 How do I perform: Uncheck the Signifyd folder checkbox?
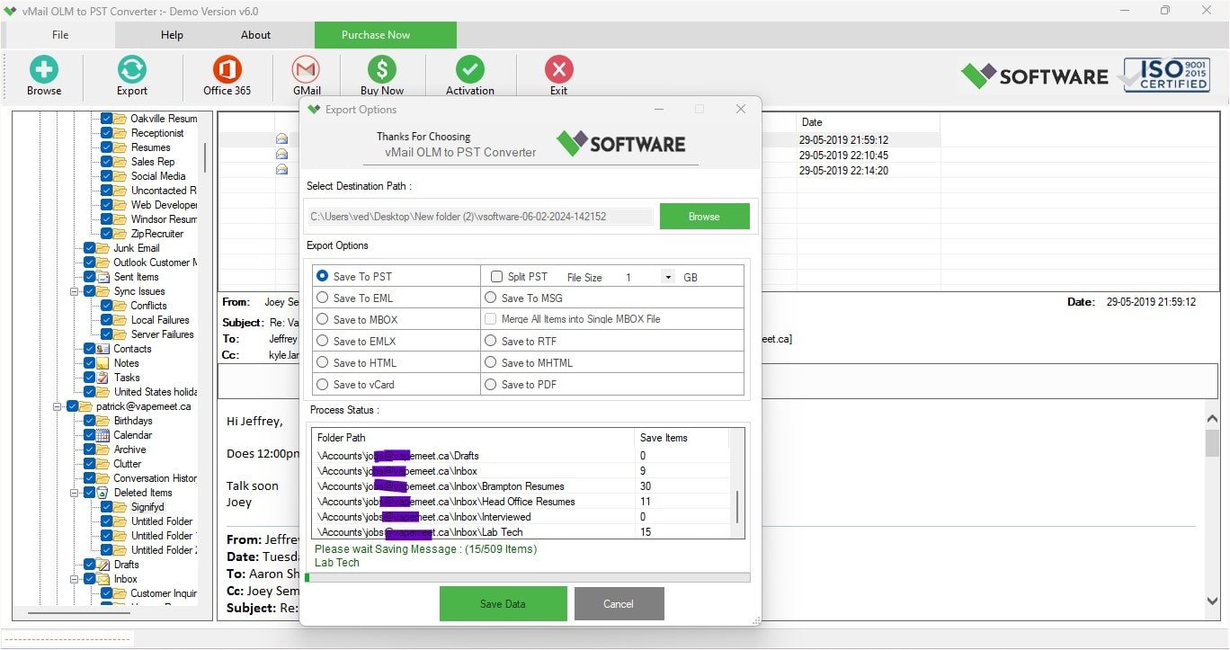click(107, 507)
